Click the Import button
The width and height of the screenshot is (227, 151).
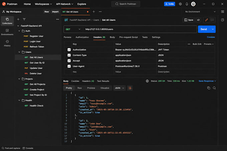coord(55,12)
